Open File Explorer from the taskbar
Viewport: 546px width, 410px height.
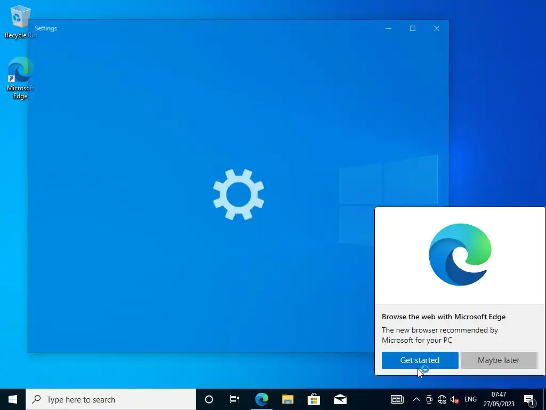coord(287,399)
